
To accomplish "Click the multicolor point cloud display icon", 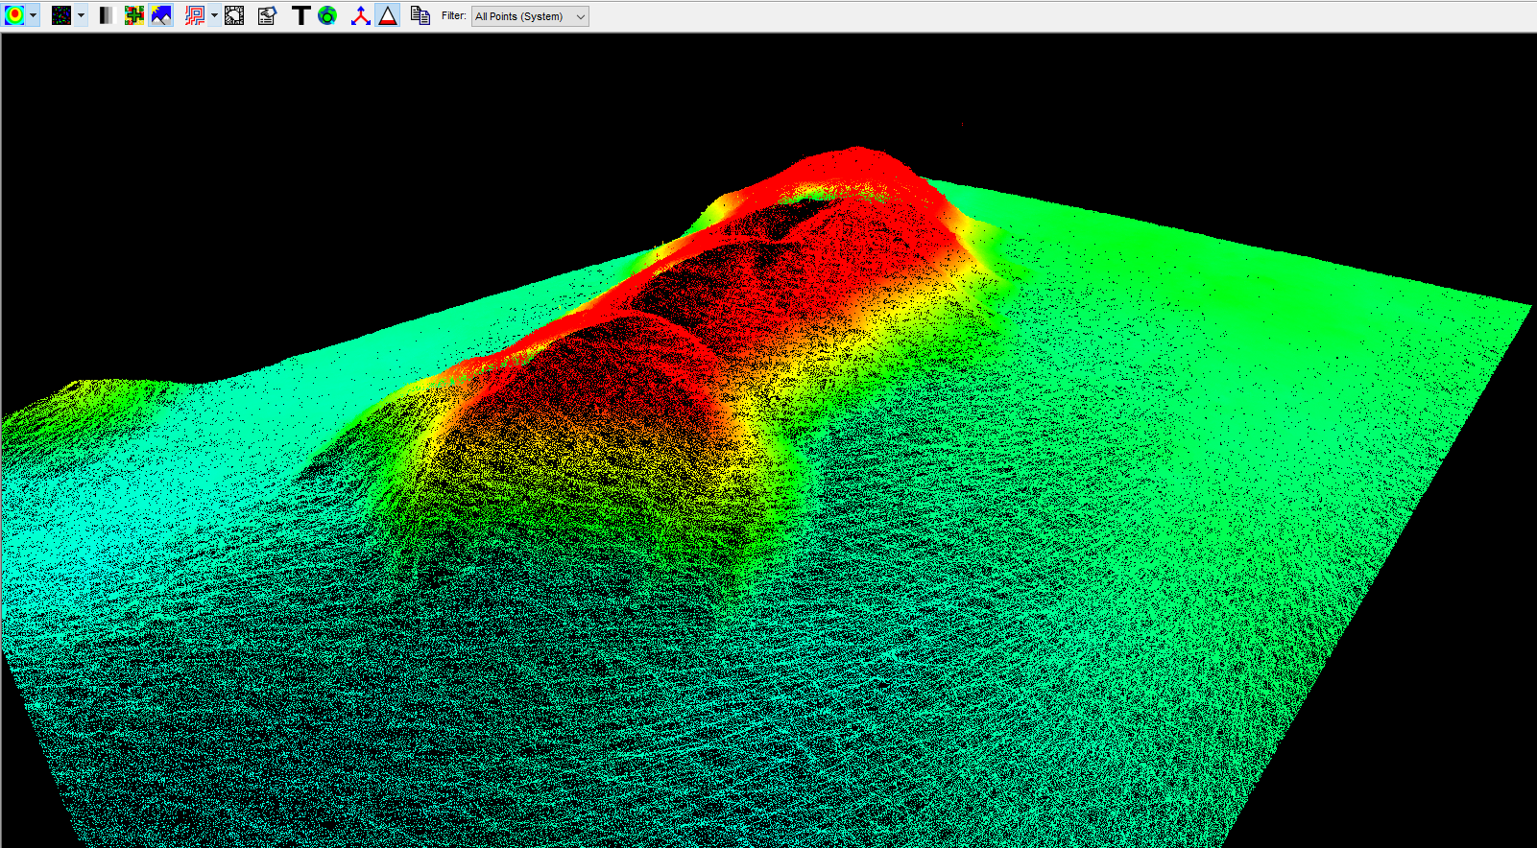I will (x=61, y=15).
